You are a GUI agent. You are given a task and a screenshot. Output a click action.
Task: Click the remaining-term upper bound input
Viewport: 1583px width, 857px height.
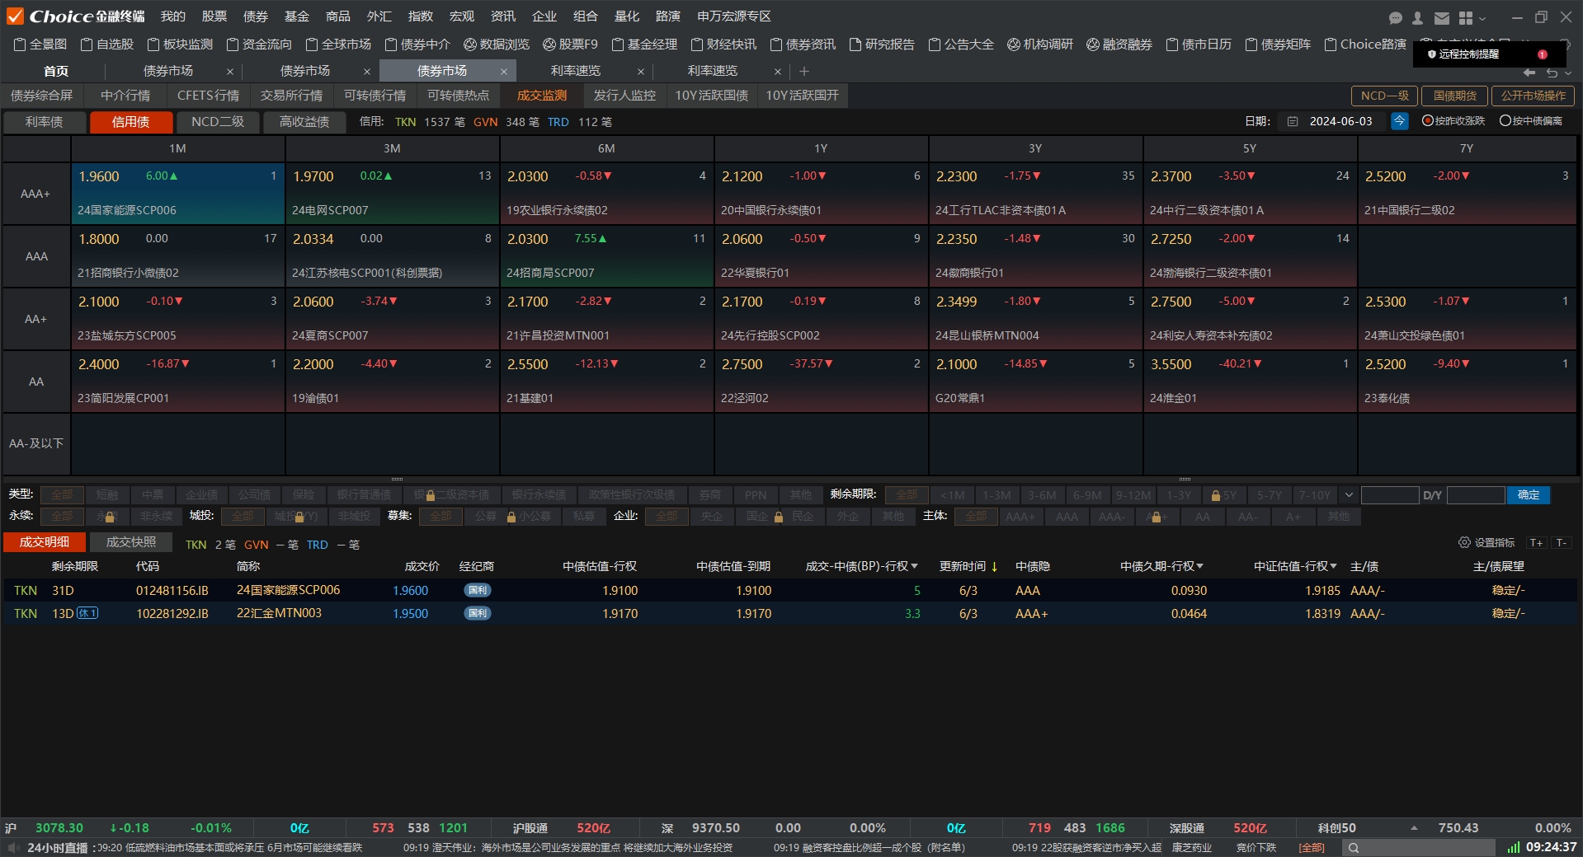pos(1476,495)
